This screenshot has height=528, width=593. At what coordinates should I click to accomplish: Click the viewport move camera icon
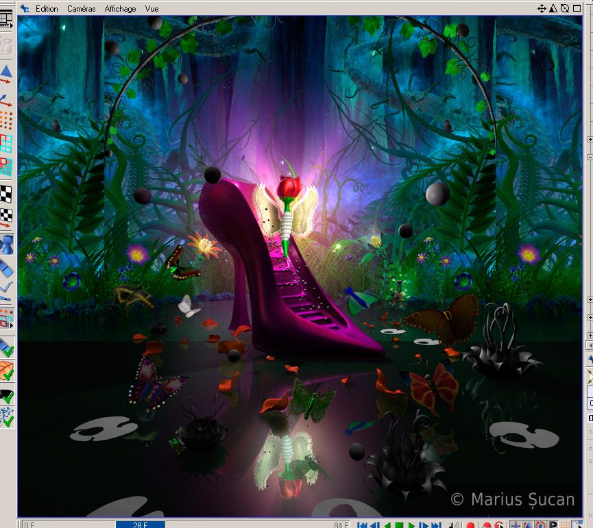[542, 9]
